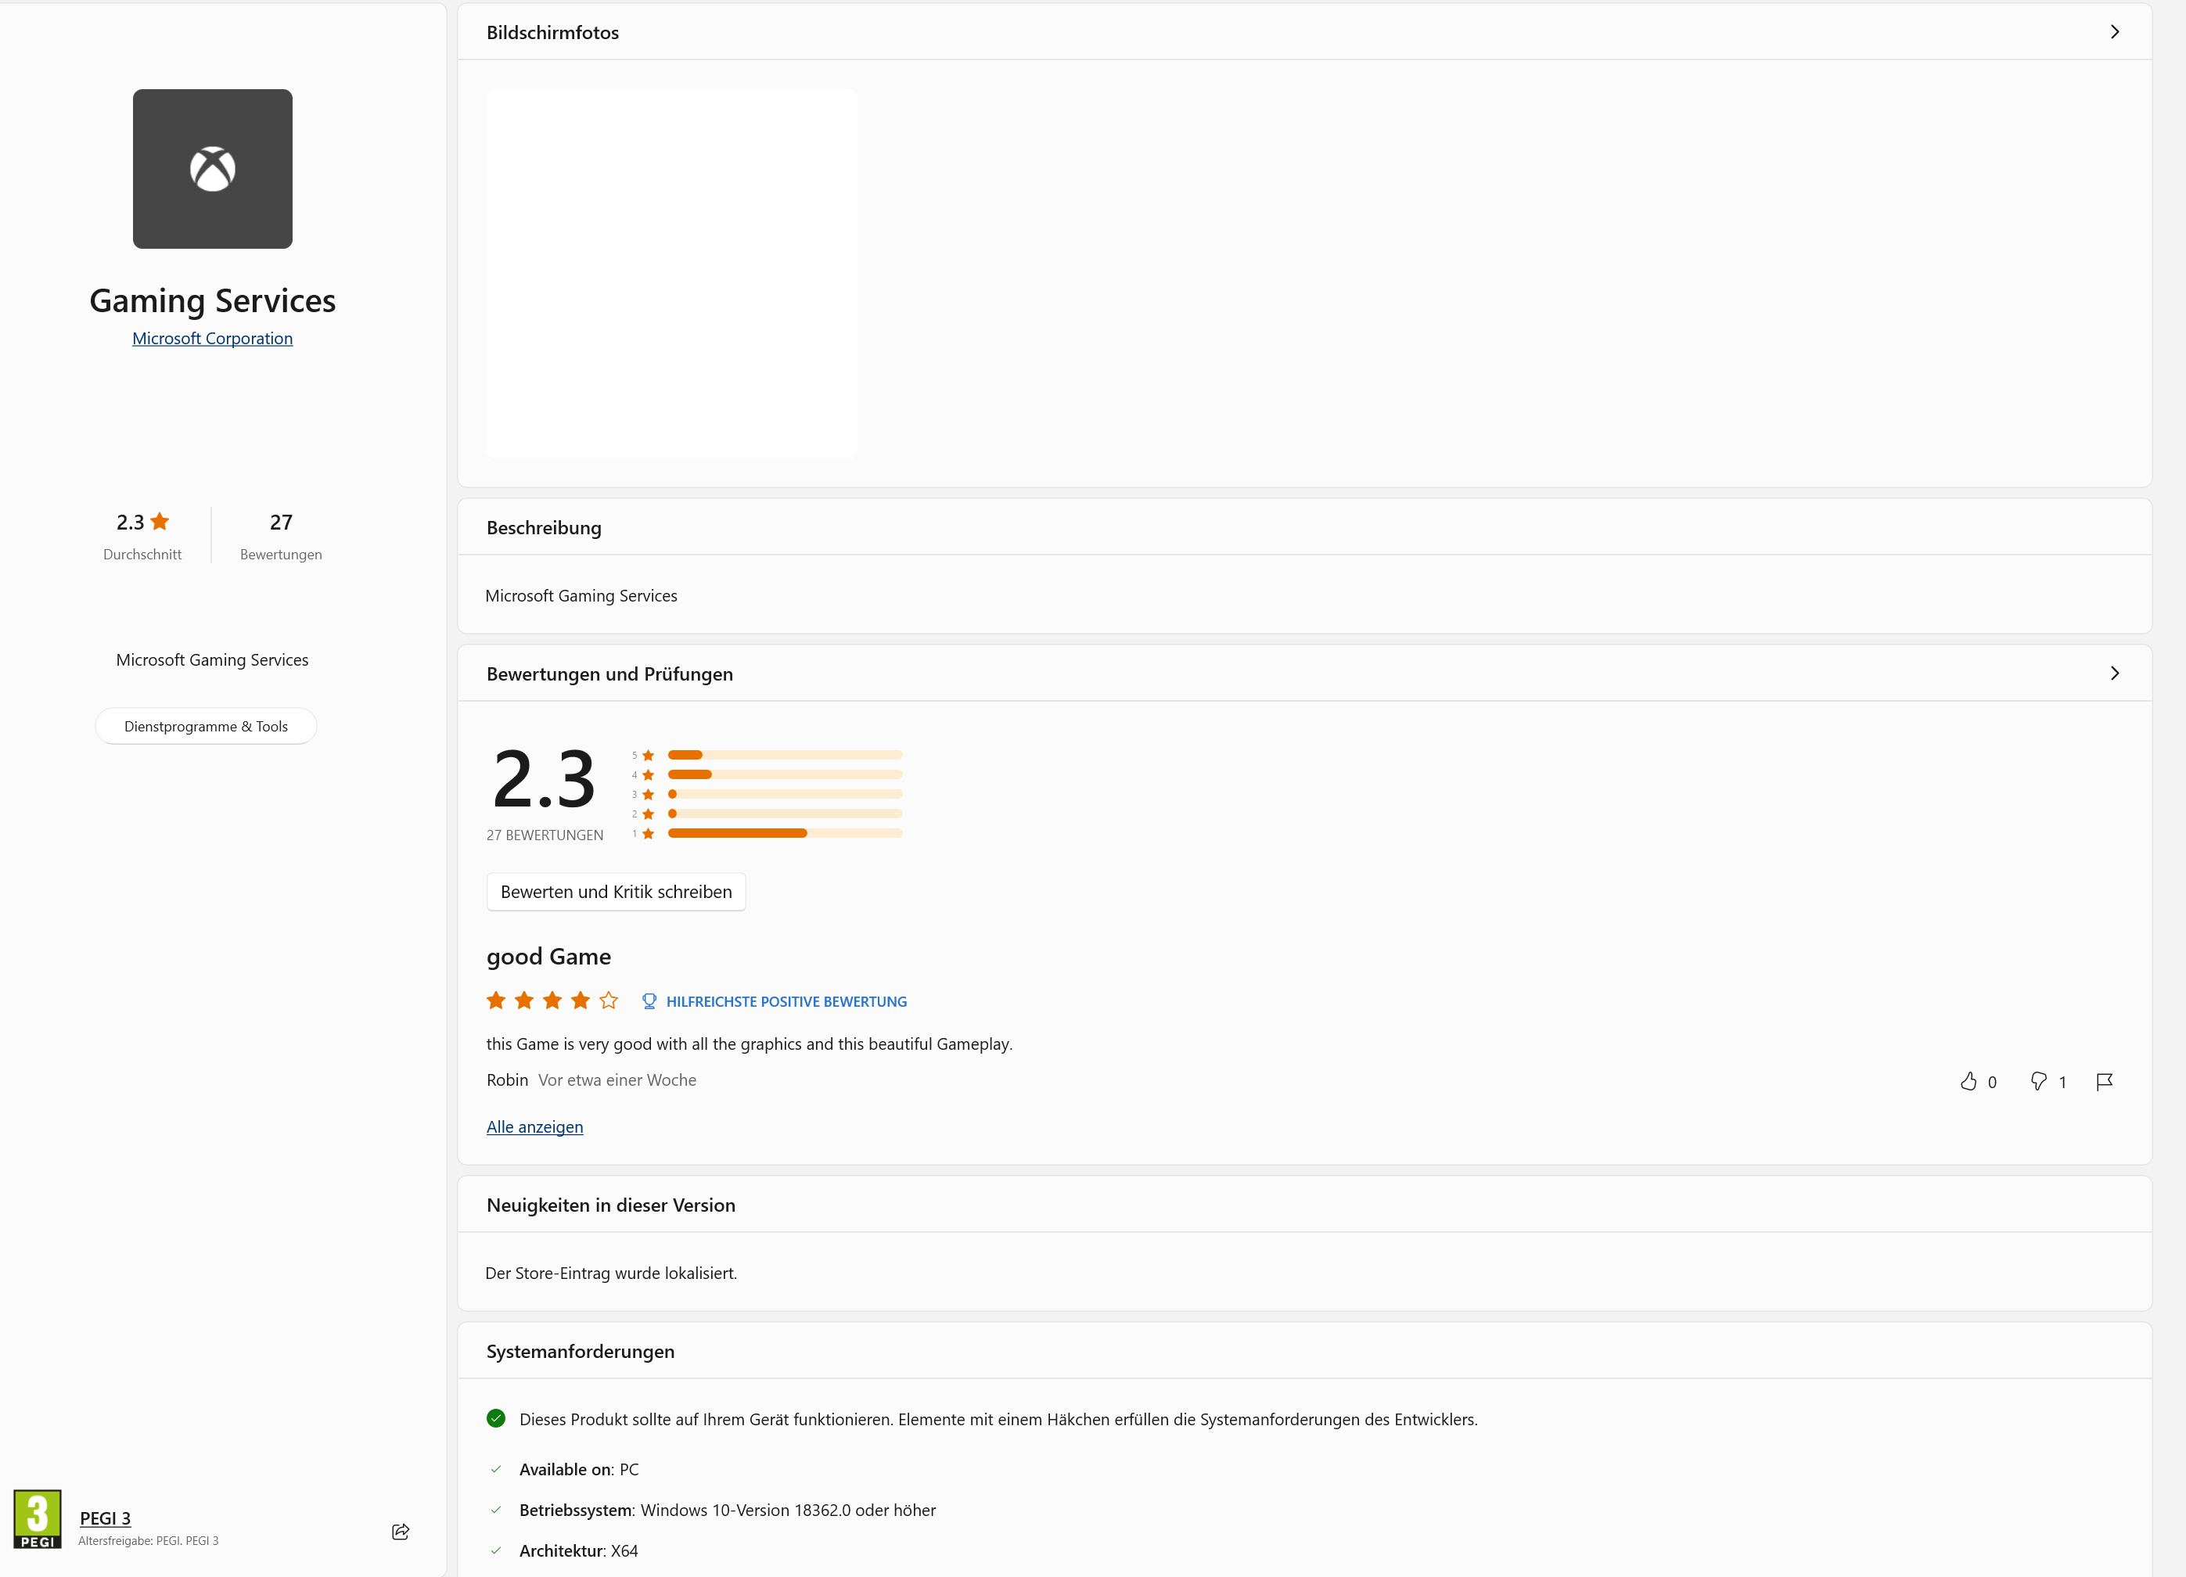Click the green compatibility checkmark icon
This screenshot has width=2186, height=1577.
496,1418
